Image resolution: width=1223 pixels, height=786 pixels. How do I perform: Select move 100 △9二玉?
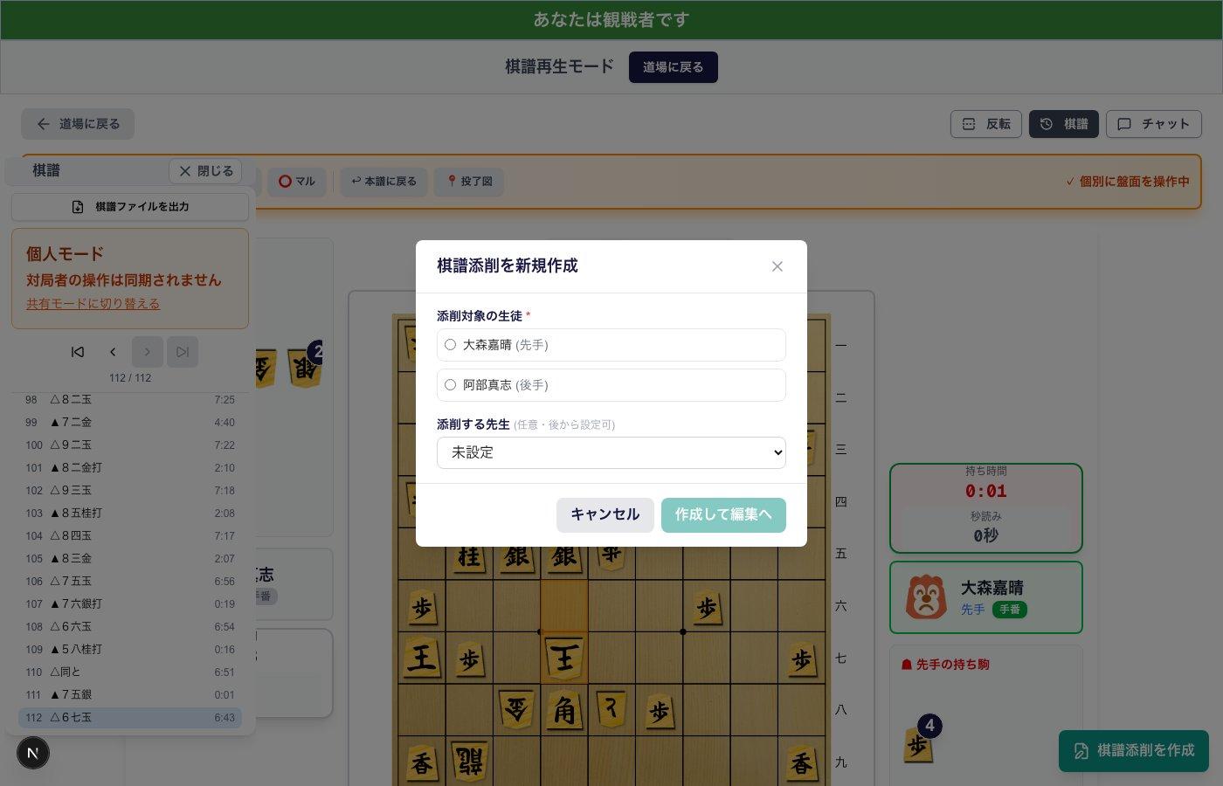pos(130,445)
